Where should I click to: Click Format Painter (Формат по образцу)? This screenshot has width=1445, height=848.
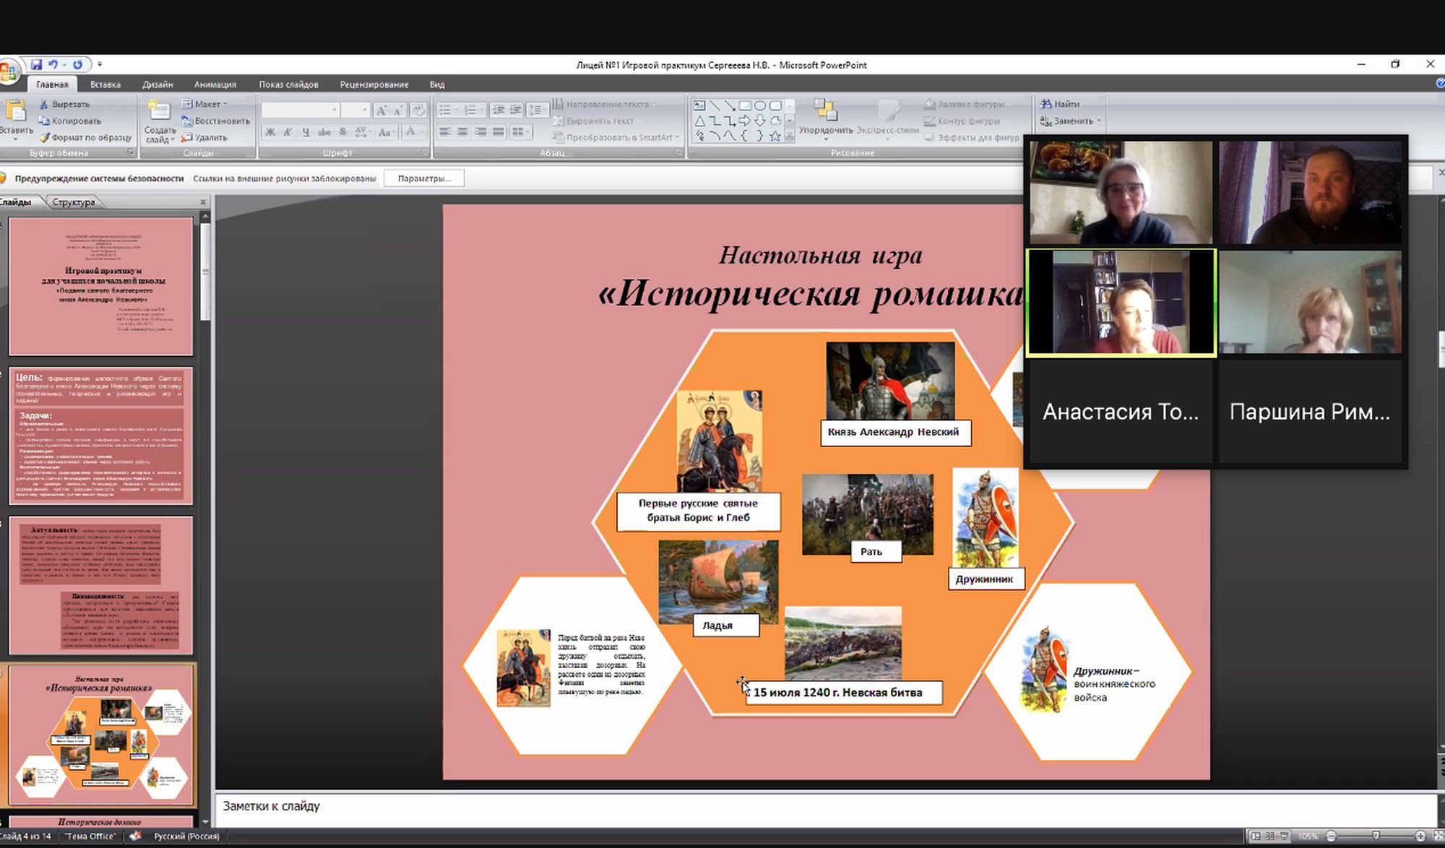click(x=44, y=137)
